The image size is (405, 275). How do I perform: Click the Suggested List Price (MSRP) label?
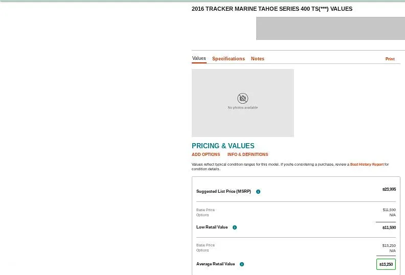(223, 192)
